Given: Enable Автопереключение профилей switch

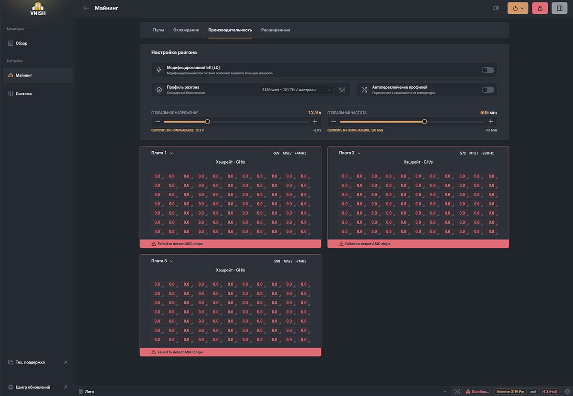Looking at the screenshot, I should pos(487,90).
